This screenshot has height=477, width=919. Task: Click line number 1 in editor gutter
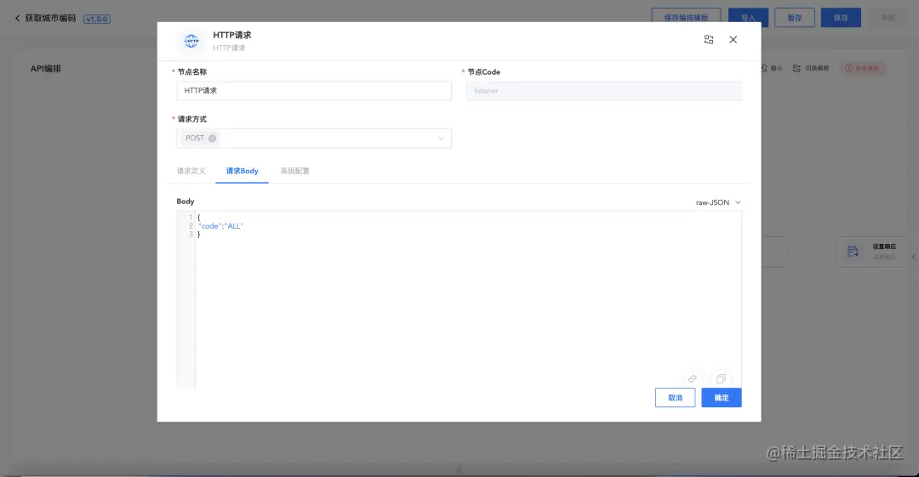click(x=191, y=218)
